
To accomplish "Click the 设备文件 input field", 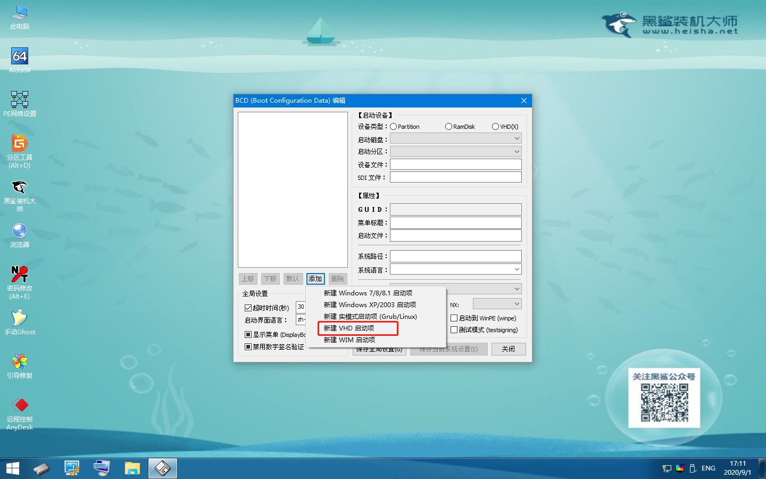I will (x=456, y=164).
